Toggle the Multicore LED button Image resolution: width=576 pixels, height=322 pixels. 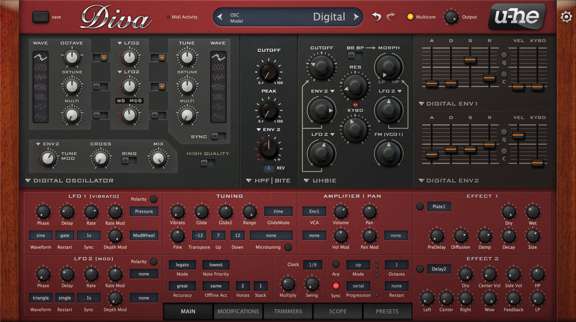[410, 16]
